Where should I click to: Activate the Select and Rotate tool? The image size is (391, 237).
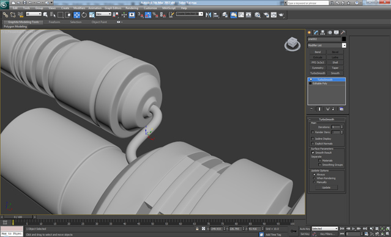click(x=84, y=15)
